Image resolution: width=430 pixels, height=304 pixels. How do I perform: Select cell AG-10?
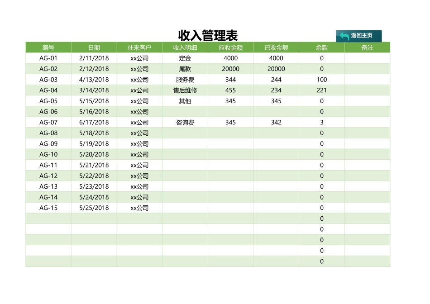pyautogui.click(x=48, y=154)
